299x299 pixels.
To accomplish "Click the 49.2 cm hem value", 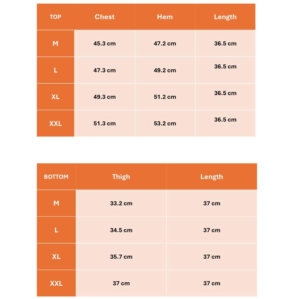I will point(165,70).
